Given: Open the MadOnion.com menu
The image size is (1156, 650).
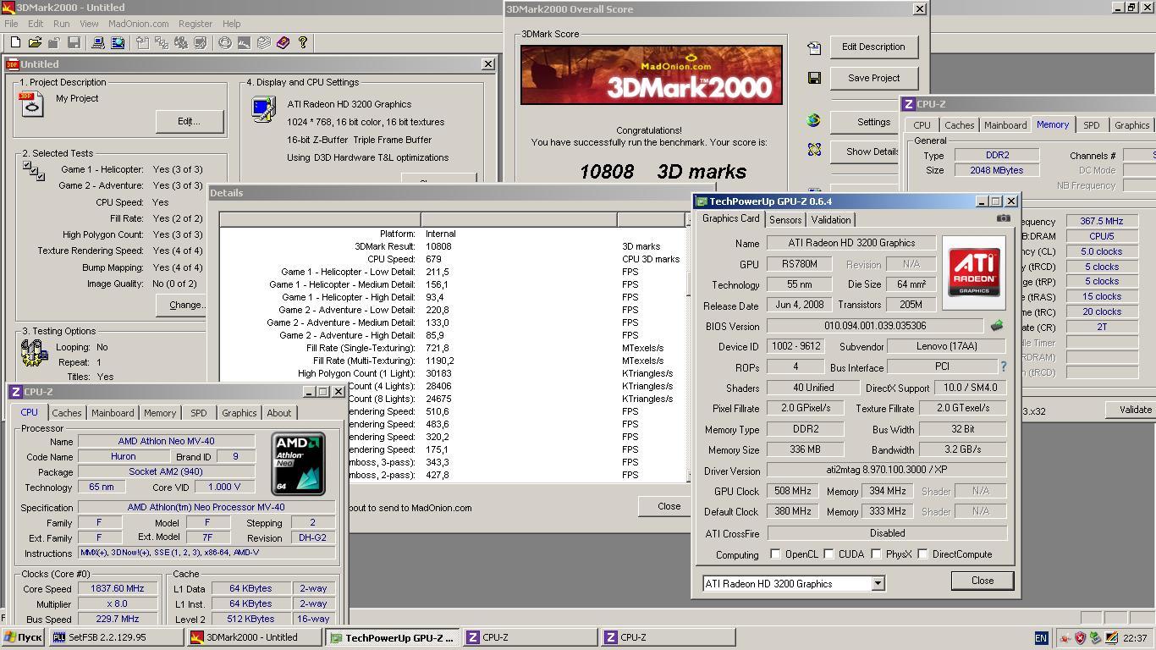Looking at the screenshot, I should pos(138,24).
